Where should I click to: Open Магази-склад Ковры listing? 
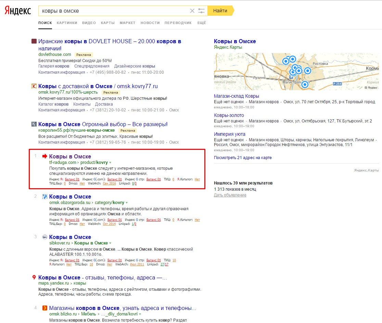(x=236, y=96)
